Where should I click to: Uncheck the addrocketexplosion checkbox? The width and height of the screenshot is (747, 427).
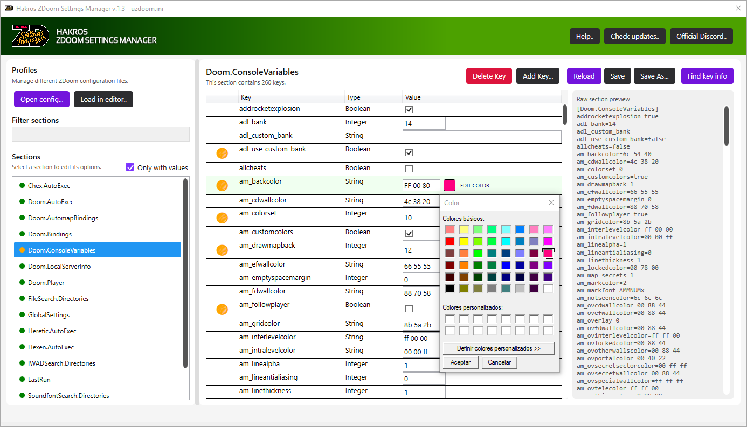pyautogui.click(x=409, y=109)
